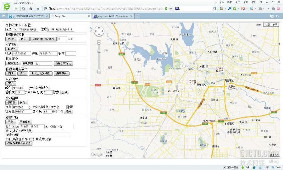The image size is (283, 170).
Task: Reload the page with the refresh icon
Action: pyautogui.click(x=23, y=8)
